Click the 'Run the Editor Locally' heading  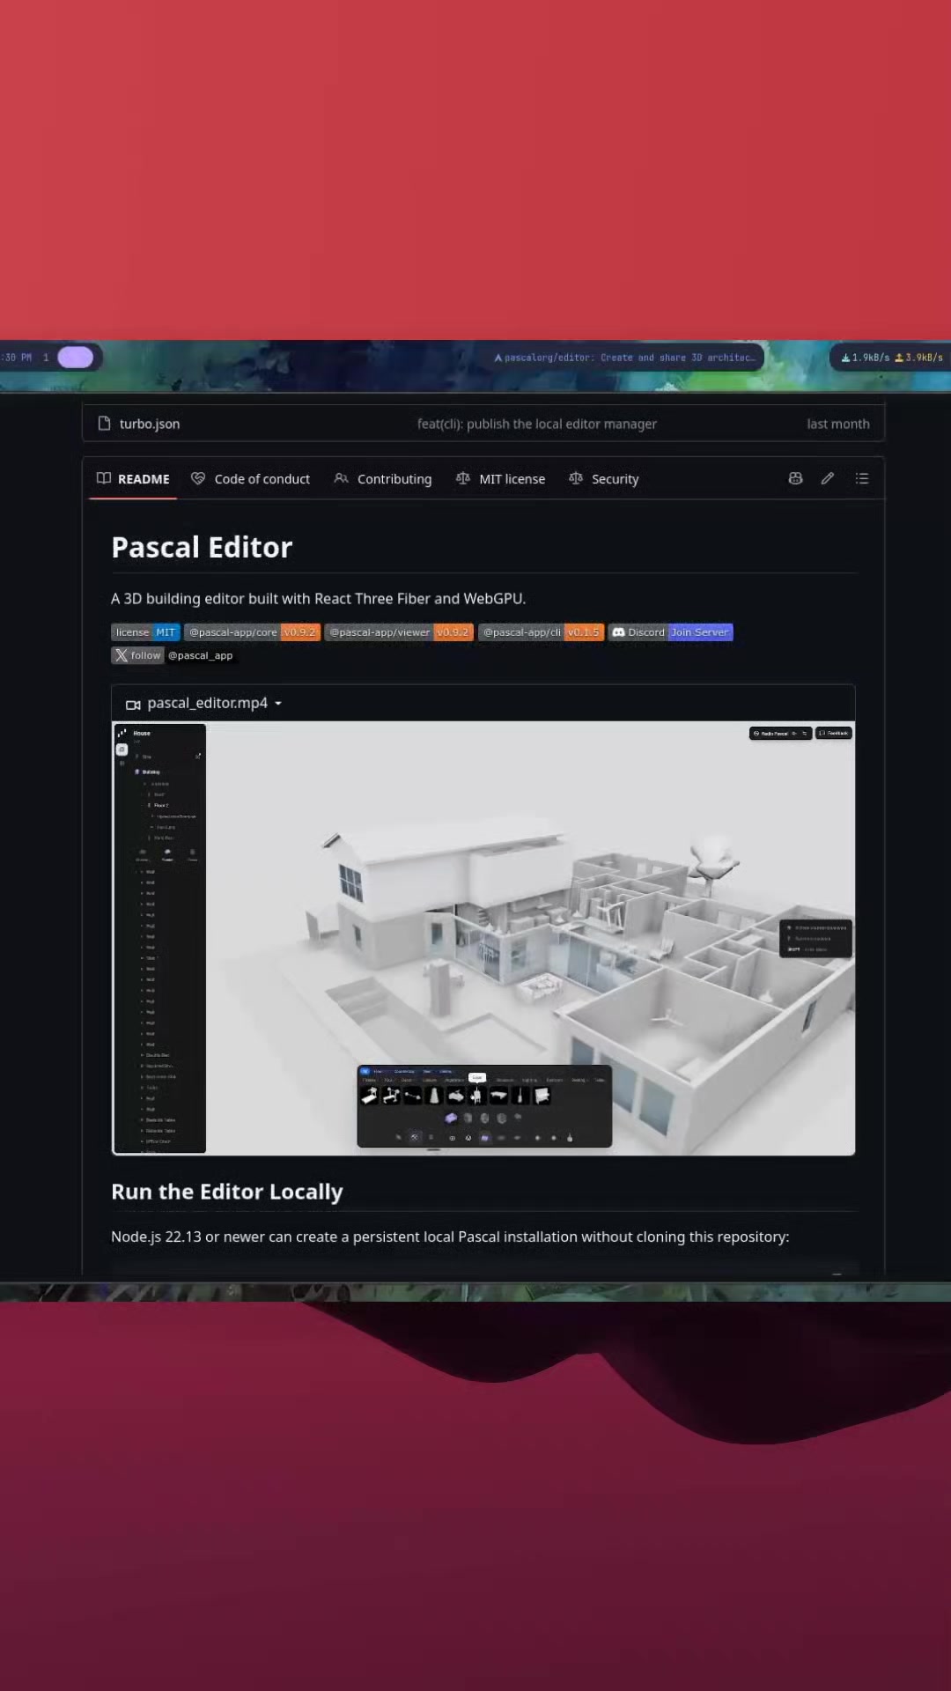pos(227,1192)
